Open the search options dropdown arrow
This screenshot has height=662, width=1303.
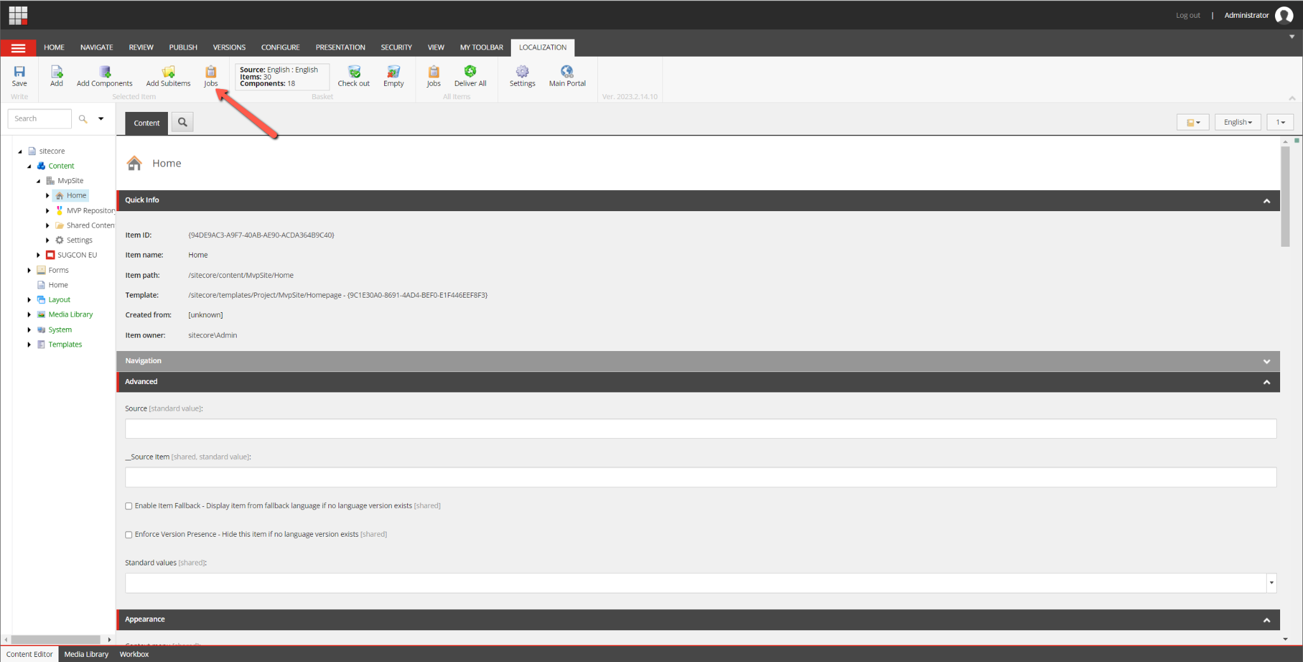coord(101,119)
